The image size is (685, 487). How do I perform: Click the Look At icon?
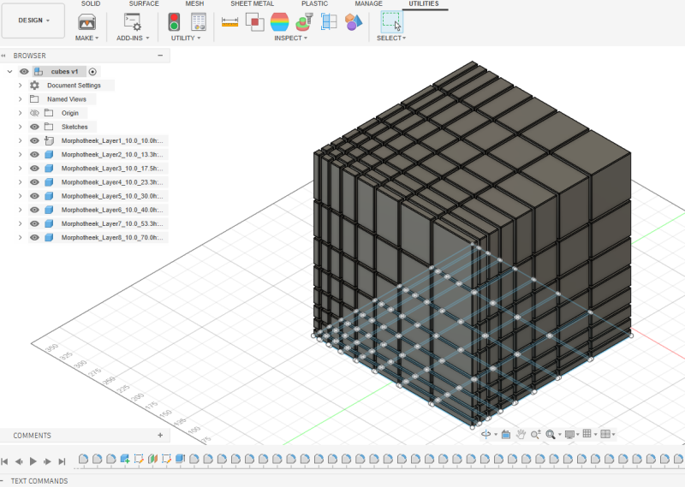(506, 434)
